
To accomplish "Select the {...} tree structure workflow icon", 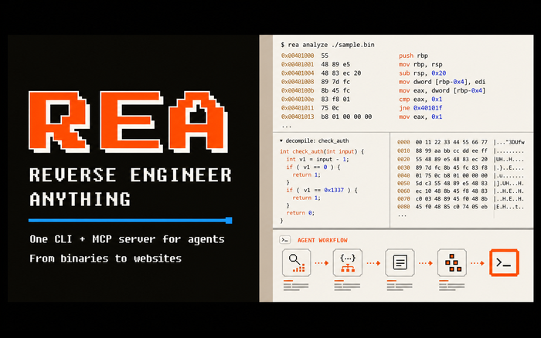I will [348, 263].
